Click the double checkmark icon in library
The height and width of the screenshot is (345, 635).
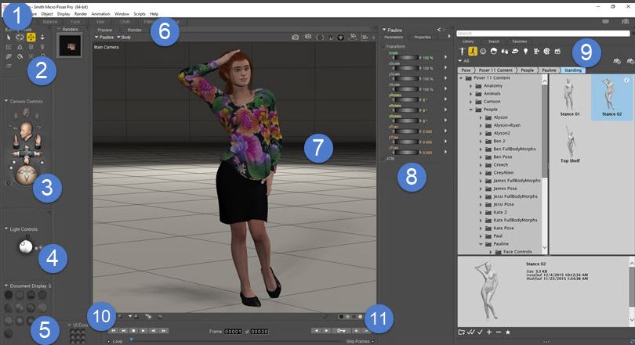coord(470,332)
